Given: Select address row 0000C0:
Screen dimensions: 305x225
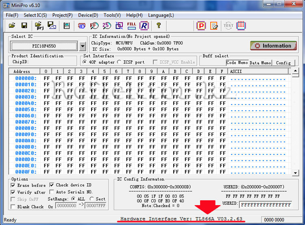Looking at the screenshot, I should click(x=26, y=153).
